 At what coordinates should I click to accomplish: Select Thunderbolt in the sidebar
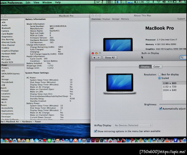pyautogui.click(x=7, y=82)
